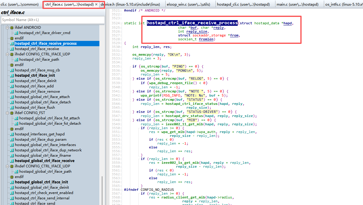Click function icon of hostapd_ctrl_iface_receive_process symbol
The image size is (363, 205).
12,44
